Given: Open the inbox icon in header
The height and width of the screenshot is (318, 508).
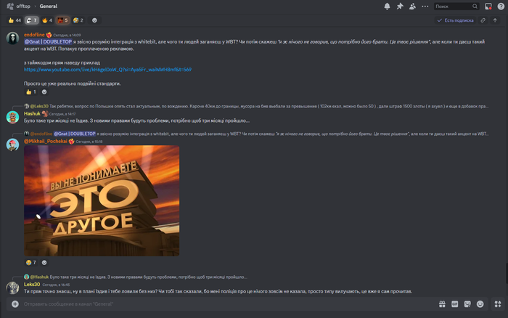Looking at the screenshot, I should tap(488, 6).
